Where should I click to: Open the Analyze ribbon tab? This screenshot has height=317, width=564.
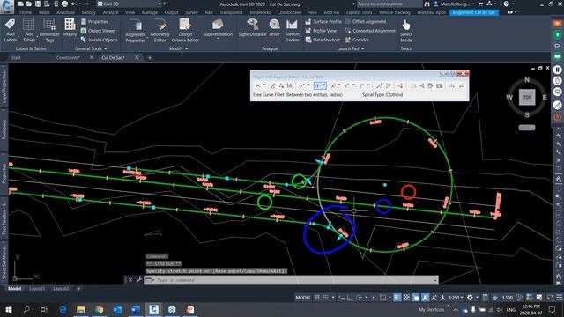[x=110, y=12]
